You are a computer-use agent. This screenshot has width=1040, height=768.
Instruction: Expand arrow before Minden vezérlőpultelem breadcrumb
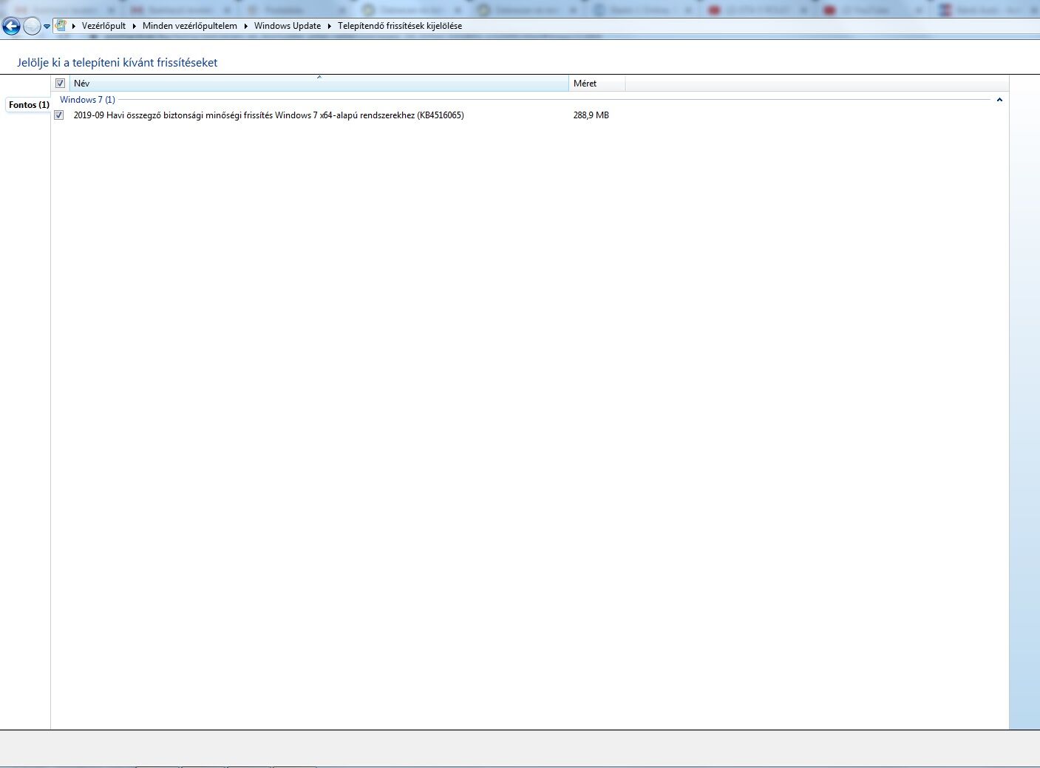135,26
